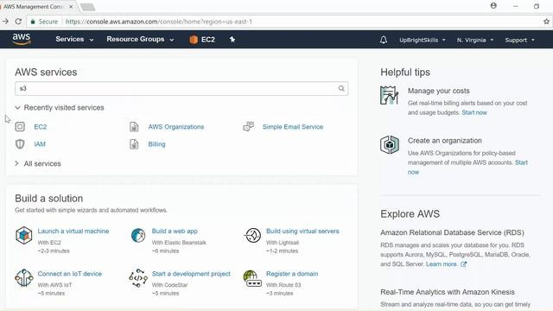Click the Register a domain link
Viewport: 553px width, 311px height.
click(x=292, y=274)
